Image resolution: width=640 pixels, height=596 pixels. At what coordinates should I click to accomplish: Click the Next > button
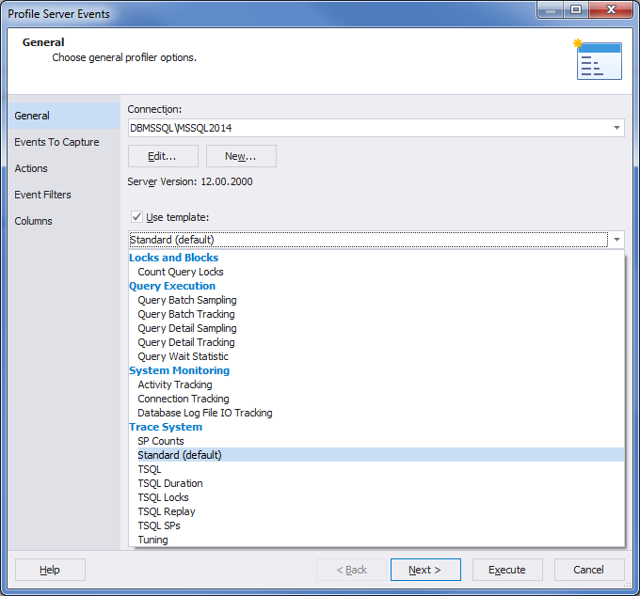(425, 570)
